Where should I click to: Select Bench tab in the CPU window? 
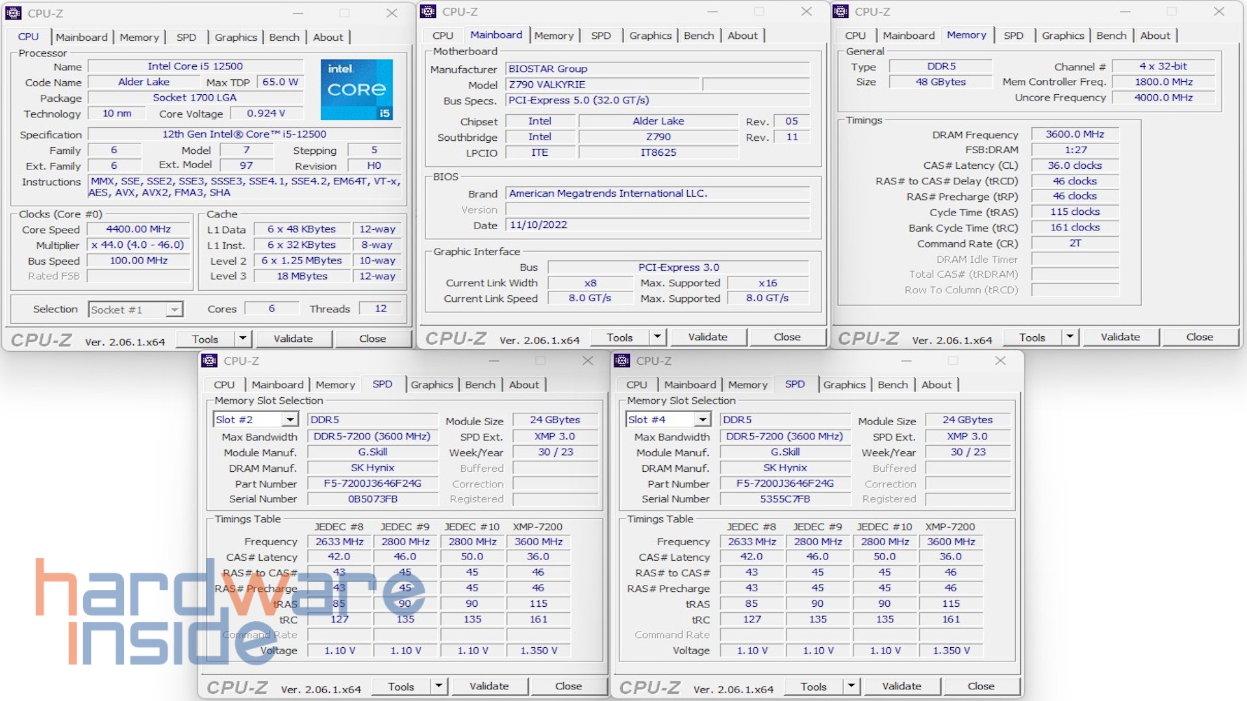coord(284,38)
